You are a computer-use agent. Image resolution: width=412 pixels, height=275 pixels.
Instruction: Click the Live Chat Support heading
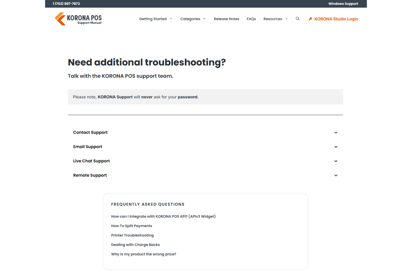pos(91,161)
